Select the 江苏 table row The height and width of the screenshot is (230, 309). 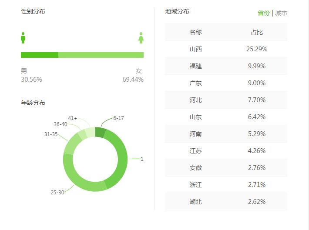(226, 151)
